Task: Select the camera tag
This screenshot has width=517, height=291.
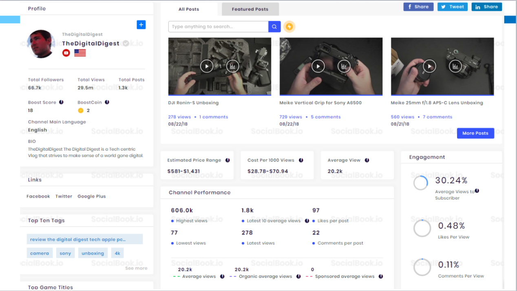Action: click(40, 253)
